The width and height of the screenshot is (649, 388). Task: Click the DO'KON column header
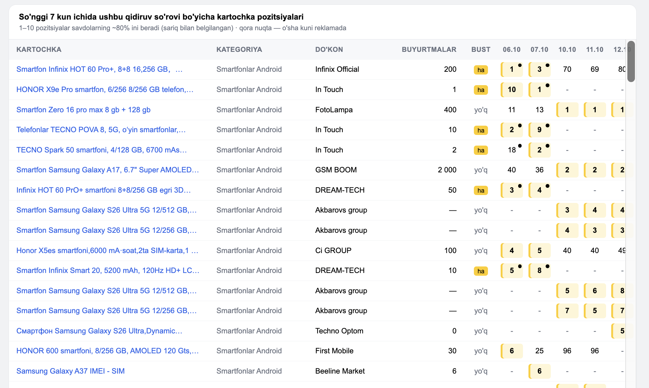click(329, 49)
